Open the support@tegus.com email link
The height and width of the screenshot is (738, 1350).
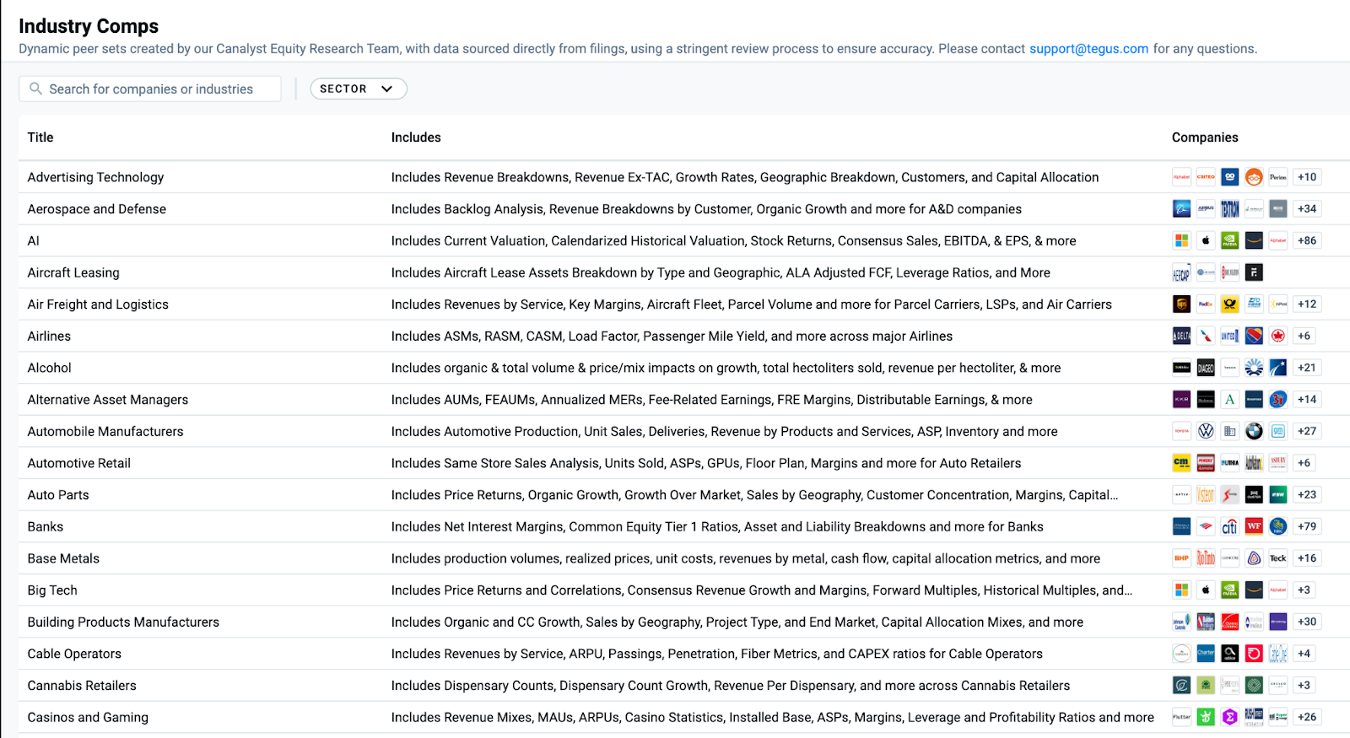pyautogui.click(x=1088, y=49)
